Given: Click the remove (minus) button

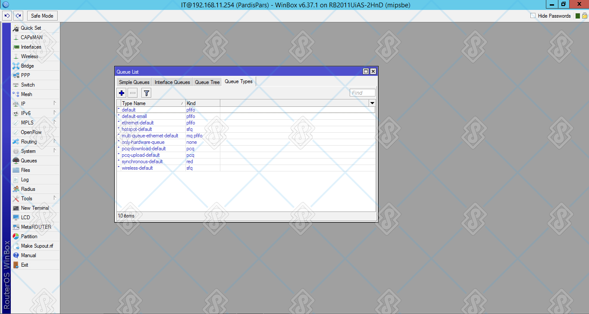Looking at the screenshot, I should tap(133, 93).
